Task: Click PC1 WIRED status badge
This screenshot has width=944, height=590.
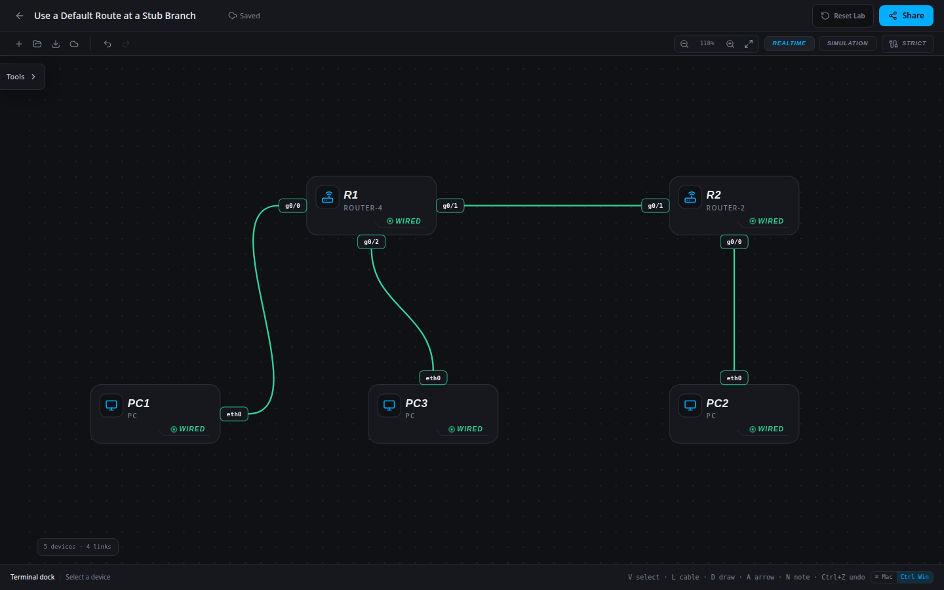Action: tap(187, 429)
